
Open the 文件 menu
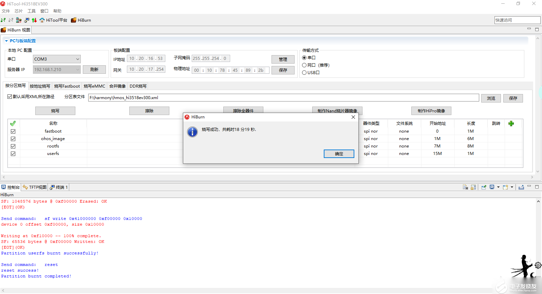pyautogui.click(x=6, y=11)
